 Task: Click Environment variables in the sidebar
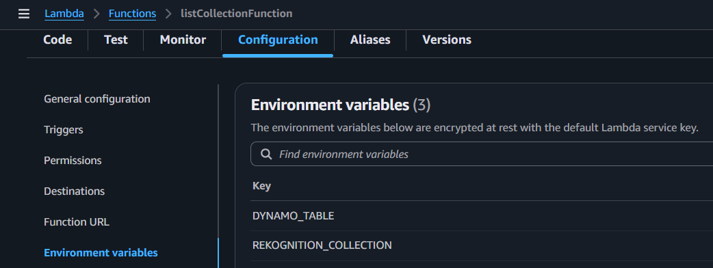coord(101,252)
